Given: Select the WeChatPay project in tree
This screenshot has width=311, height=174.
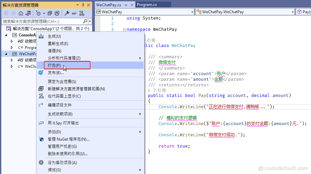Looking at the screenshot, I should click(24, 54).
